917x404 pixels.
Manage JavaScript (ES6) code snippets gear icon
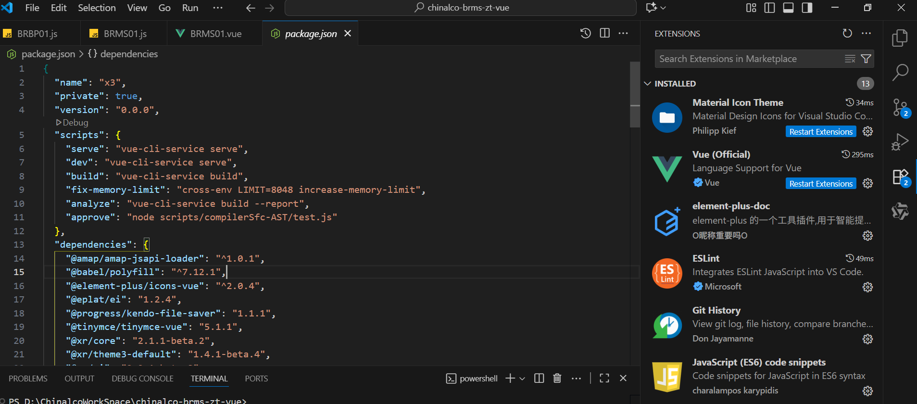coord(867,391)
